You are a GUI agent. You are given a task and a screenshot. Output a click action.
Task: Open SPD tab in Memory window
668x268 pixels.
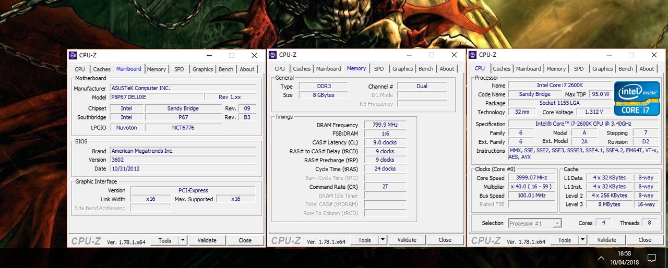click(379, 69)
